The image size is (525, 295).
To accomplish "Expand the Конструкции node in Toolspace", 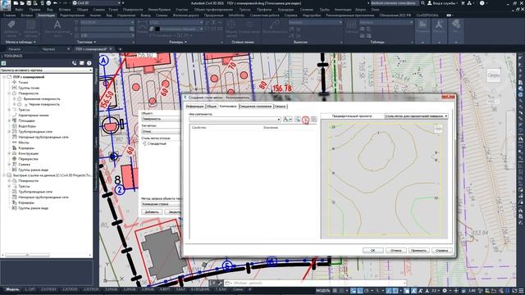I will point(9,153).
